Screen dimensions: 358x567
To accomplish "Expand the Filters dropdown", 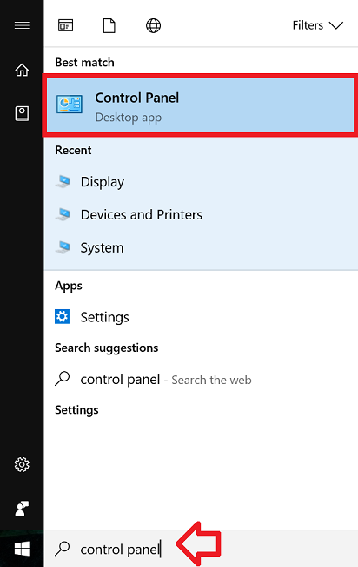I will pyautogui.click(x=317, y=25).
